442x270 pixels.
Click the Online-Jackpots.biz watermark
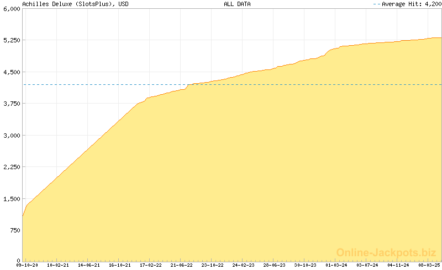383,252
